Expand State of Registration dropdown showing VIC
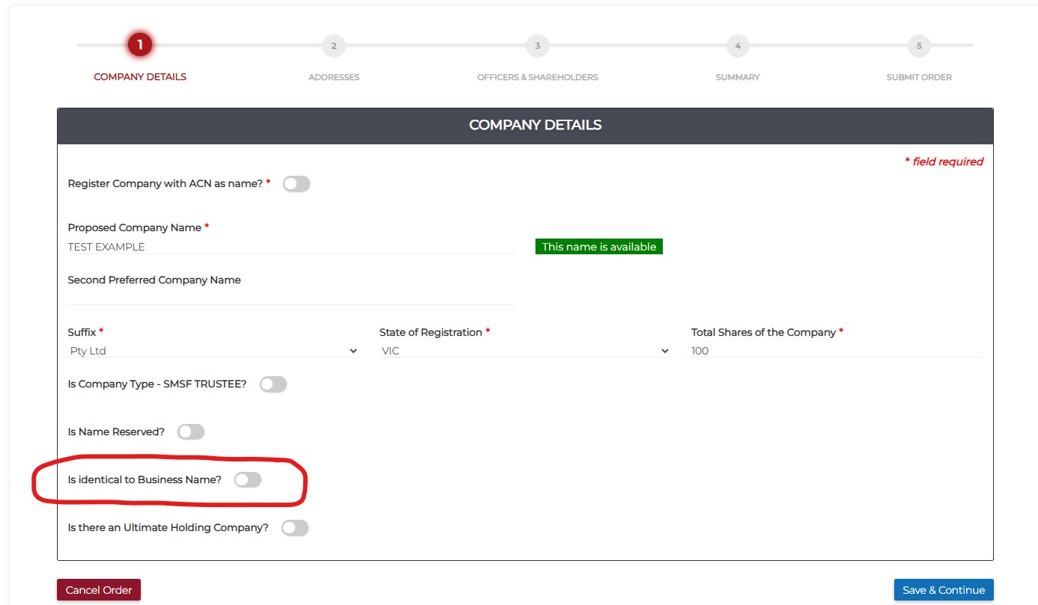The image size is (1038, 605). point(524,351)
